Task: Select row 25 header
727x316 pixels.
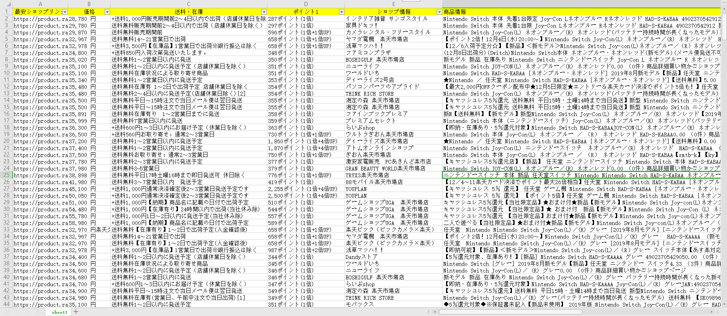Action: click(6, 175)
